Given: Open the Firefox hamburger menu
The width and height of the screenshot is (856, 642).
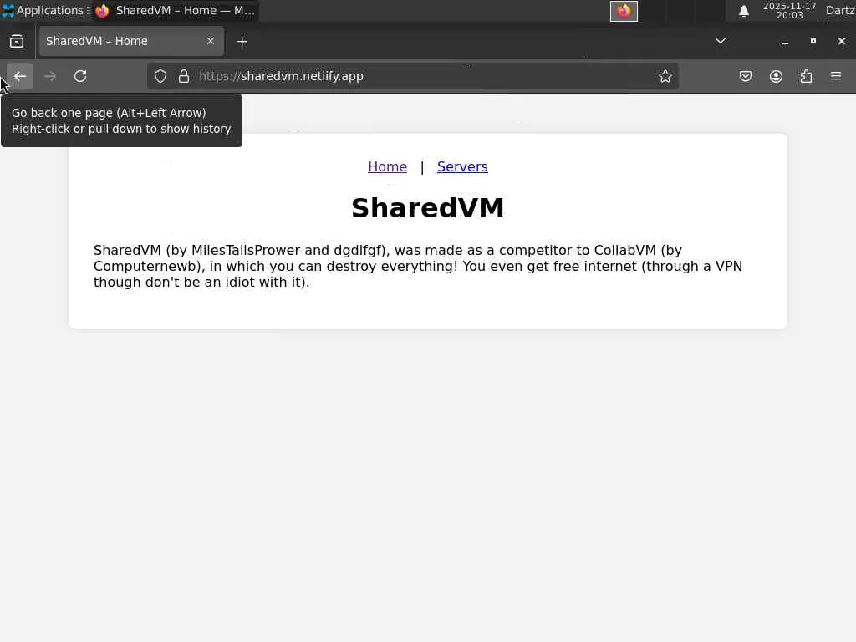Looking at the screenshot, I should point(836,76).
